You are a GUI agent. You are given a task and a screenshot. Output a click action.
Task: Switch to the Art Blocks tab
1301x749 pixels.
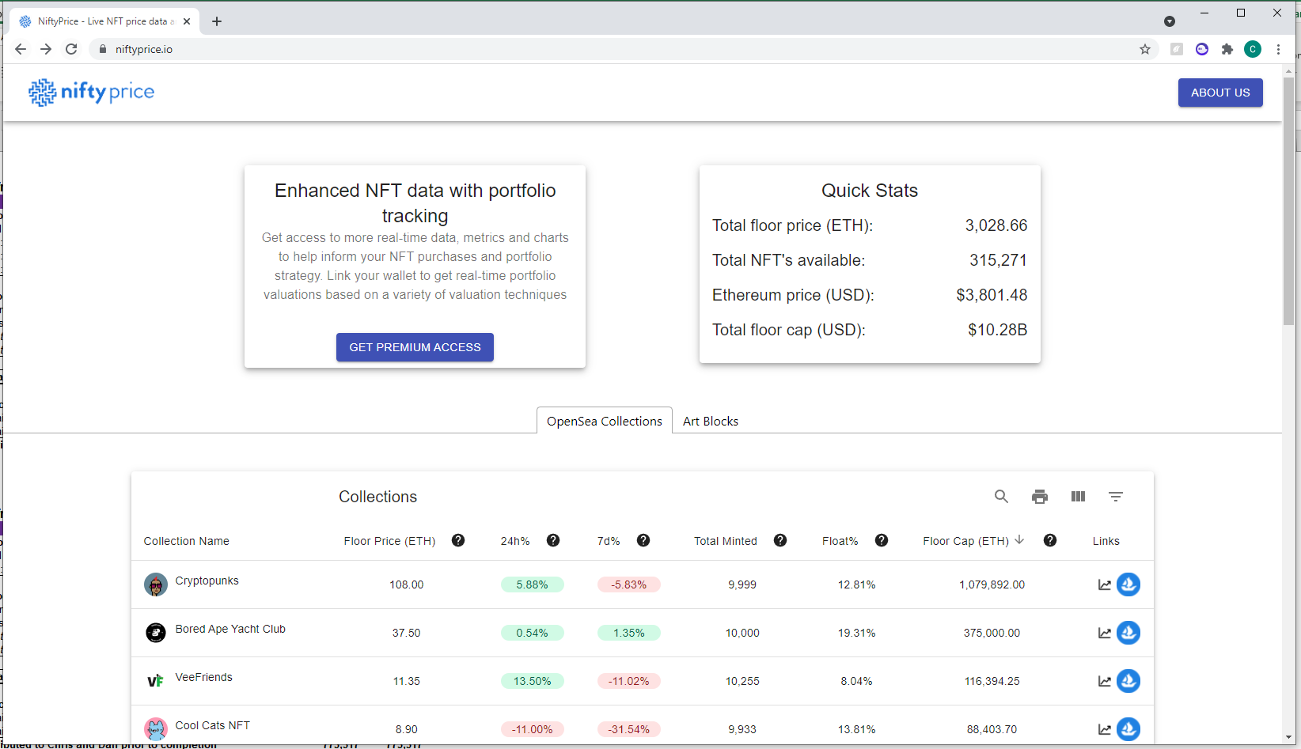pos(710,420)
